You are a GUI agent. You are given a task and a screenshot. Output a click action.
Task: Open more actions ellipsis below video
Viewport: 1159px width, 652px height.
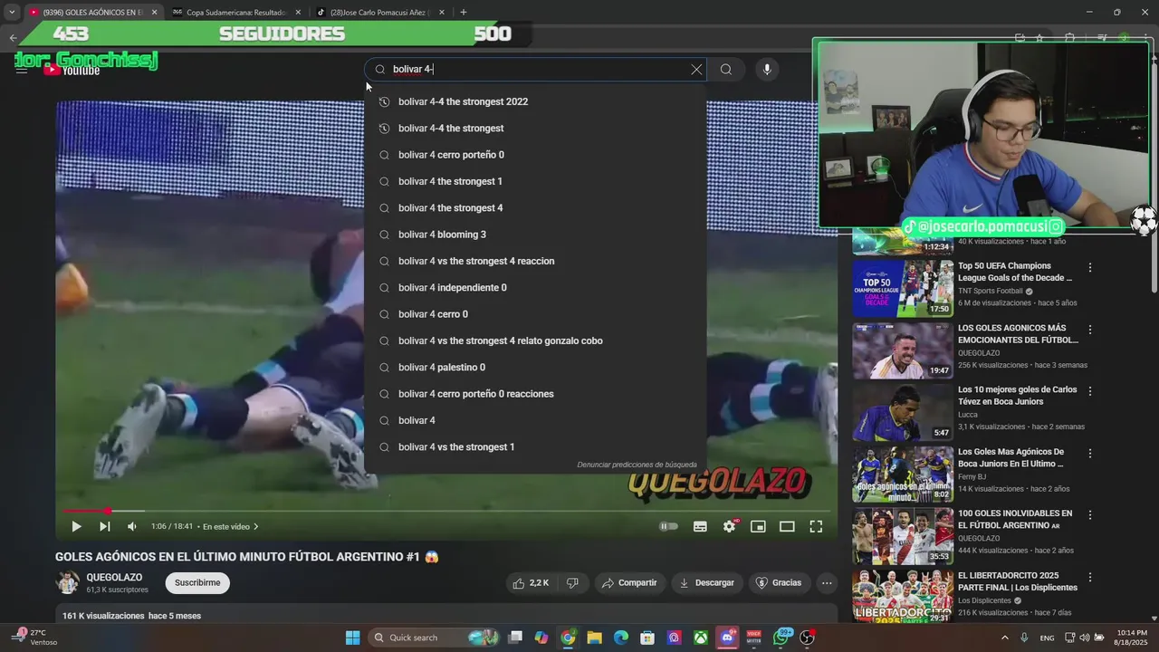tap(826, 583)
